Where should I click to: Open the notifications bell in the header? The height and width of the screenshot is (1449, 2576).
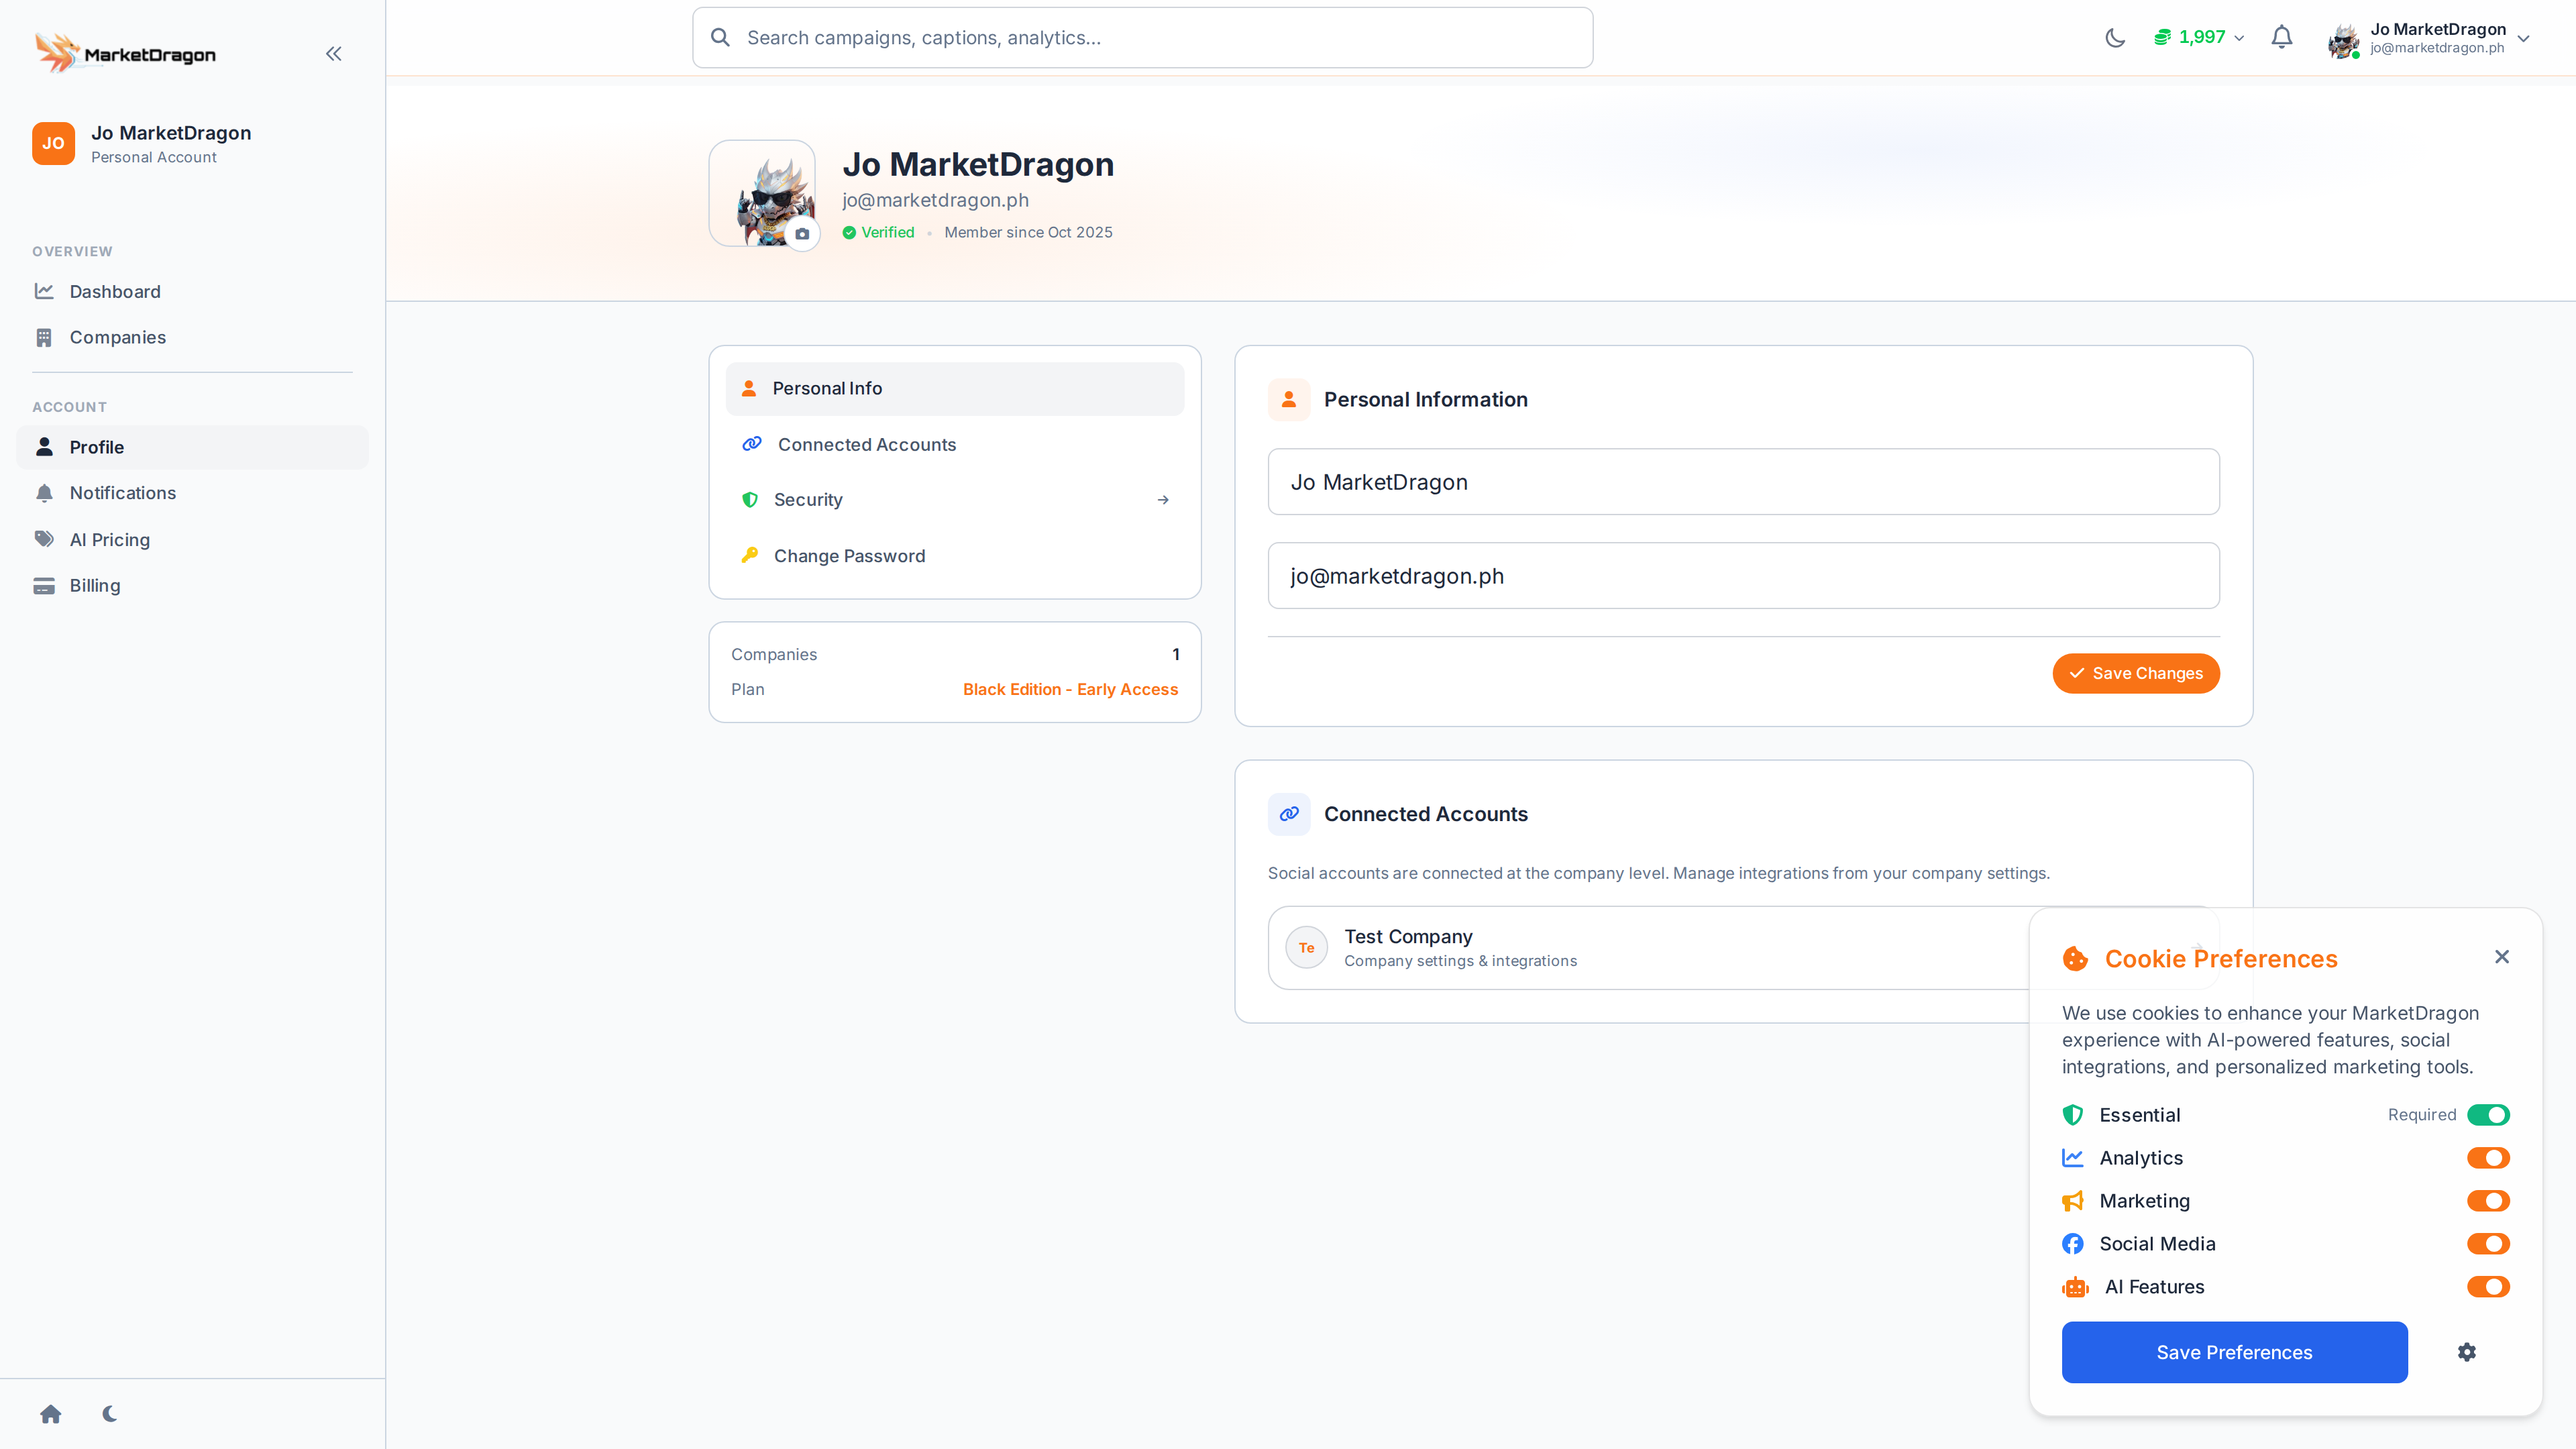pyautogui.click(x=2282, y=38)
